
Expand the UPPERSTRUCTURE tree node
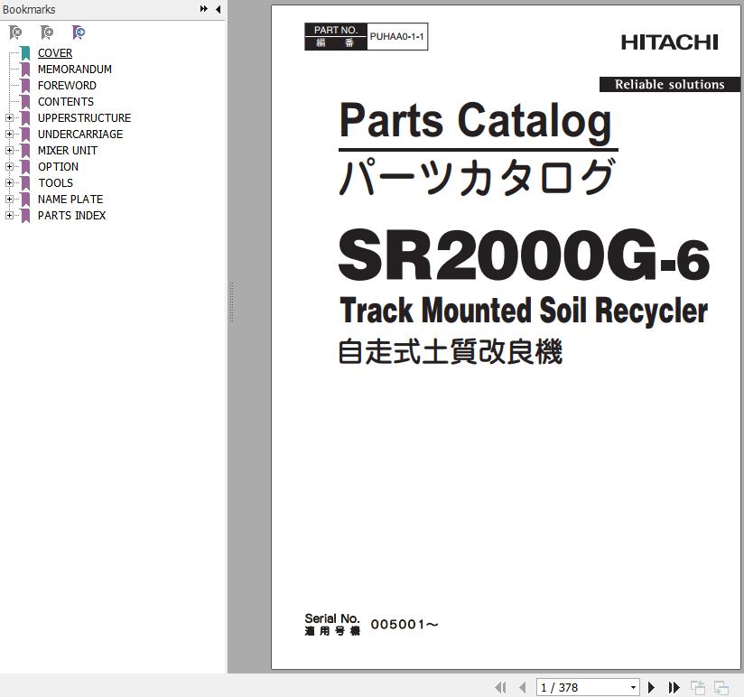[9, 117]
